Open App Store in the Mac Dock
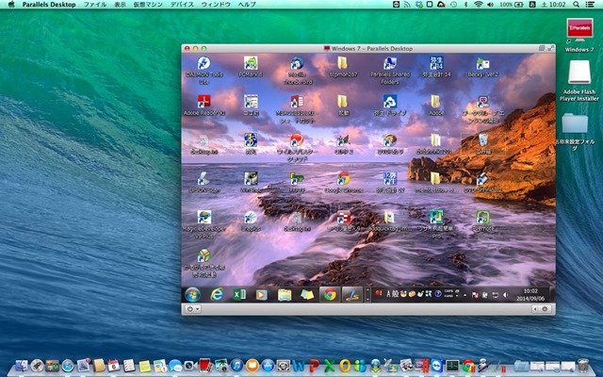This screenshot has height=377, width=603. [x=268, y=365]
